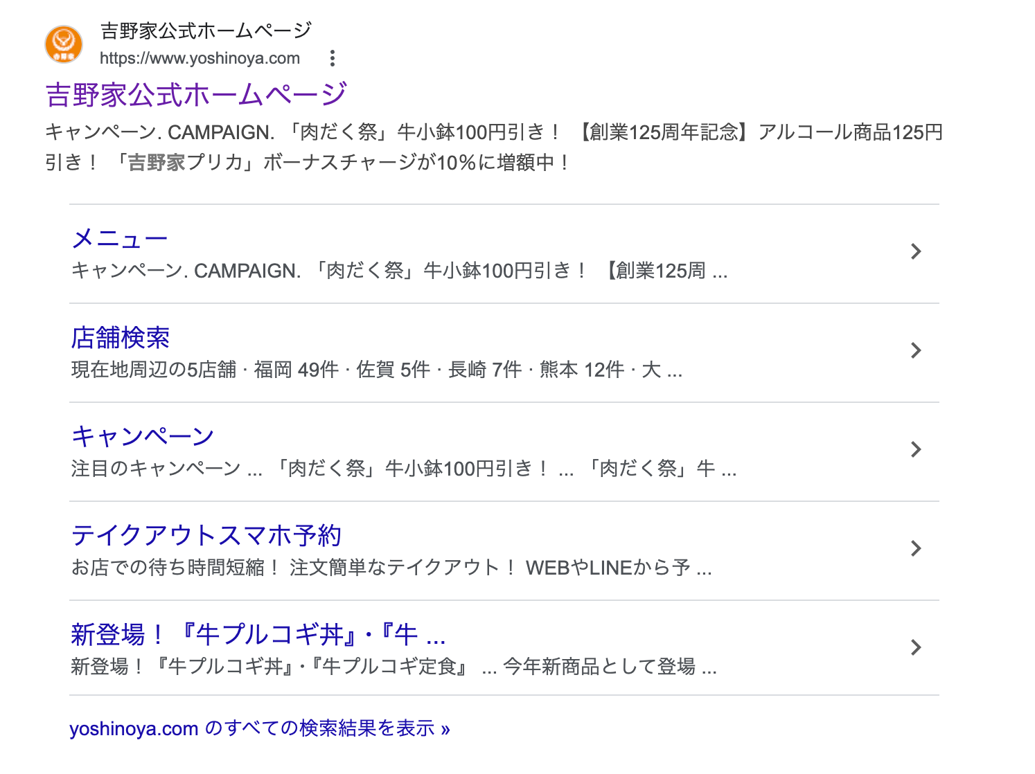Click the https://www.yoshinoya.com URL text

tap(200, 58)
